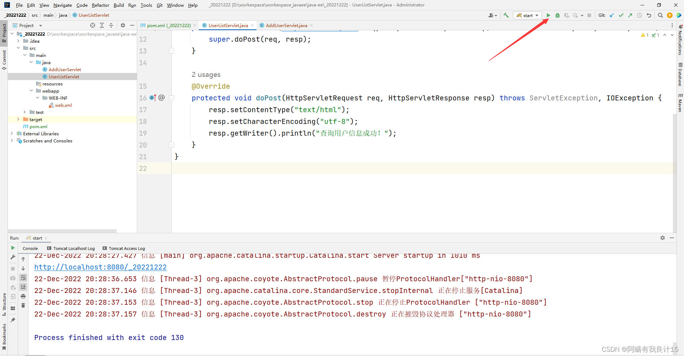This screenshot has width=684, height=356.
Task: Click the Git push arrow icon
Action: pos(630,15)
